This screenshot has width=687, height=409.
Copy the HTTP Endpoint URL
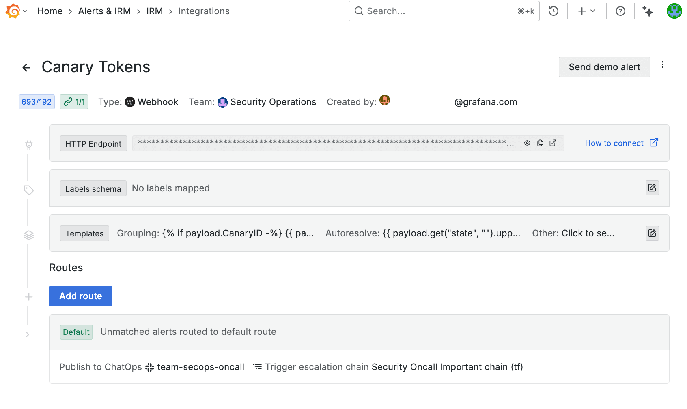pos(540,143)
